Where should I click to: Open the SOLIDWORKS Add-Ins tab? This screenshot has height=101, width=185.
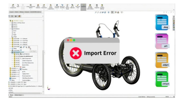[x=36, y=12]
